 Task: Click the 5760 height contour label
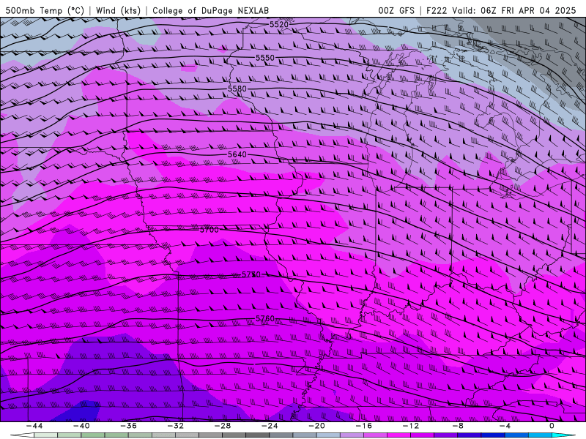pyautogui.click(x=265, y=319)
